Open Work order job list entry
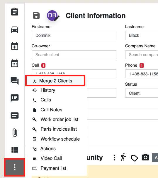Image resolution: width=158 pixels, height=178 pixels. [56, 120]
